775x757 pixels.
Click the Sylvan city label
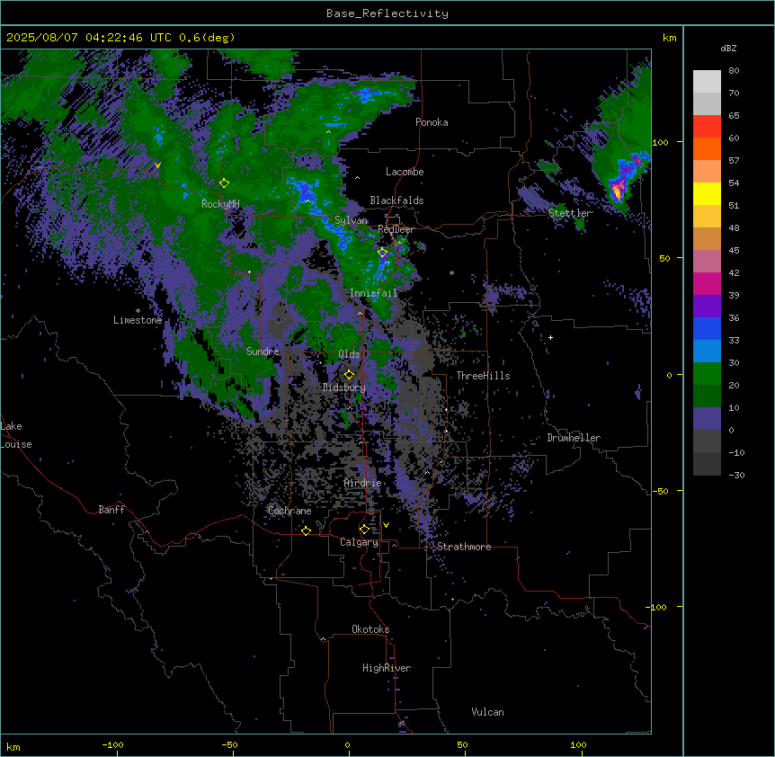[351, 220]
